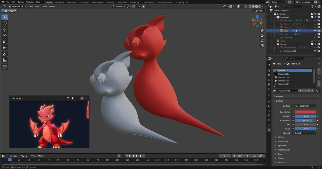Toggle visibility of the EvosBase collection
The height and width of the screenshot is (169, 322).
(315, 17)
